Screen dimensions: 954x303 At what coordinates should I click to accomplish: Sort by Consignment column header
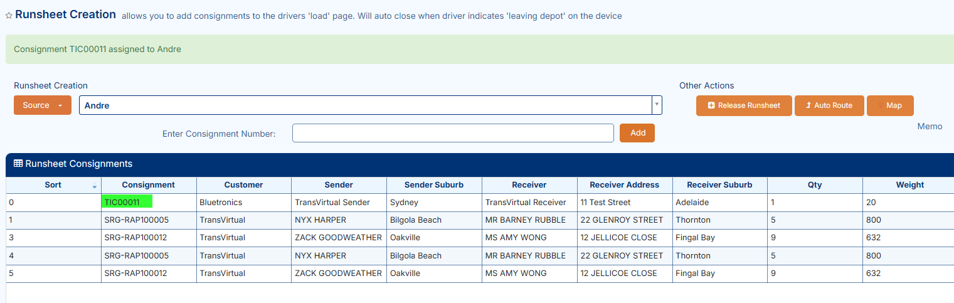(x=149, y=185)
